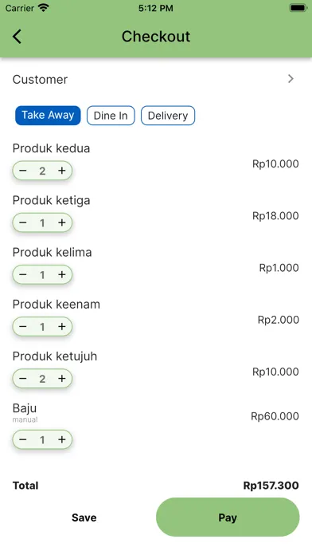Open the Baju manual item
The height and width of the screenshot is (555, 312).
[x=25, y=412]
